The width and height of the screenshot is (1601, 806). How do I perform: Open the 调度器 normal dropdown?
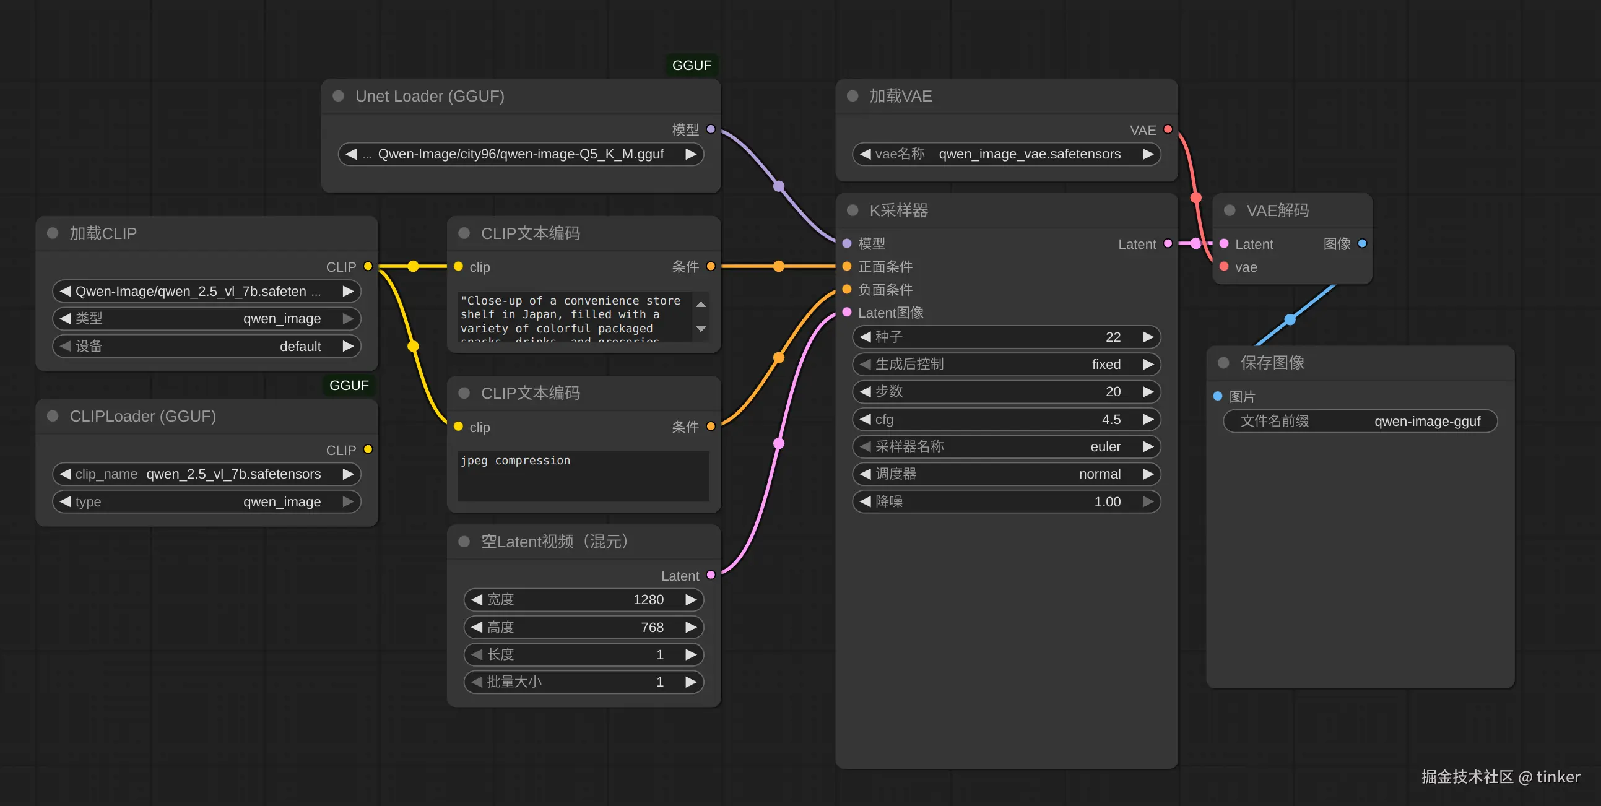pos(1006,474)
